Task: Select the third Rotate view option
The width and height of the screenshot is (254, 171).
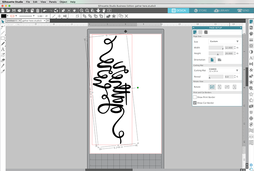Action: click(227, 87)
